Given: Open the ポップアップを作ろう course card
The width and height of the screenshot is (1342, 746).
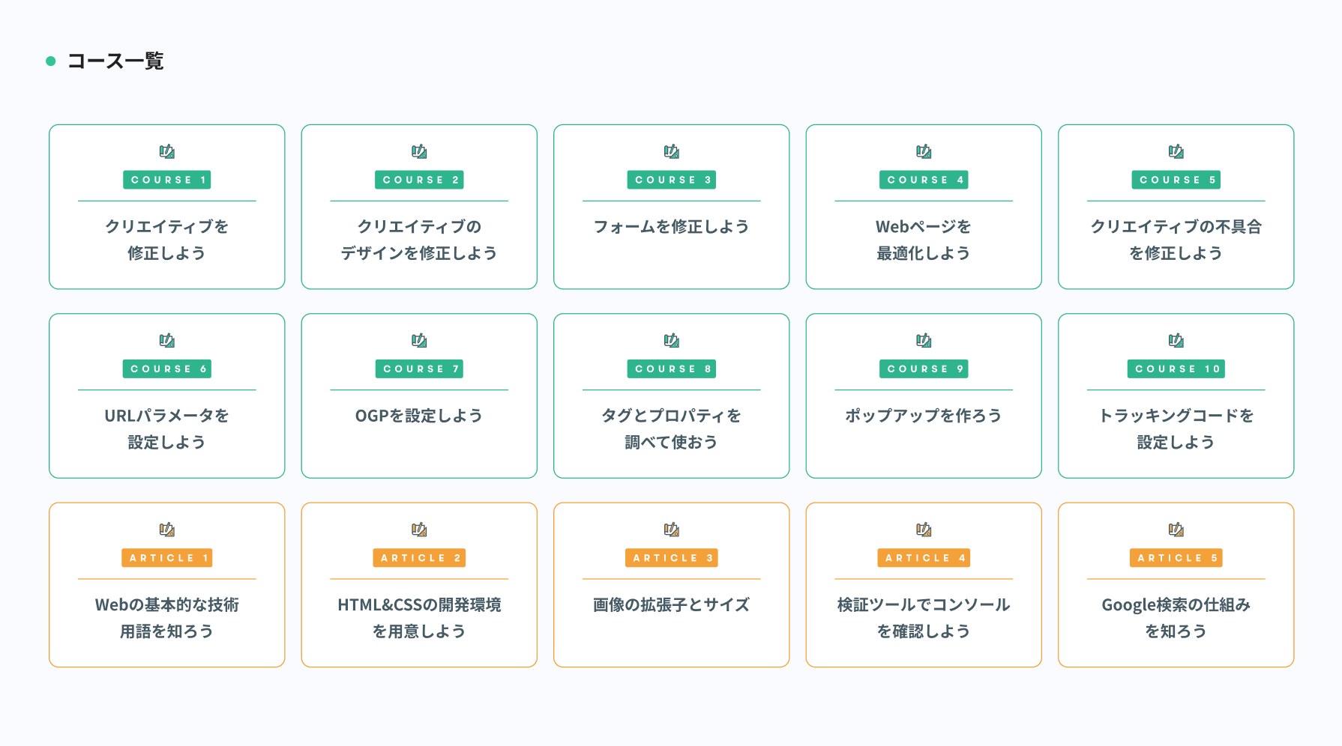Looking at the screenshot, I should [924, 416].
